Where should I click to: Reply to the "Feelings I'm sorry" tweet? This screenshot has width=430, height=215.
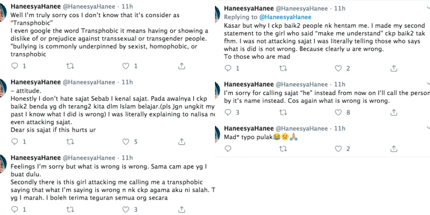coord(15,209)
